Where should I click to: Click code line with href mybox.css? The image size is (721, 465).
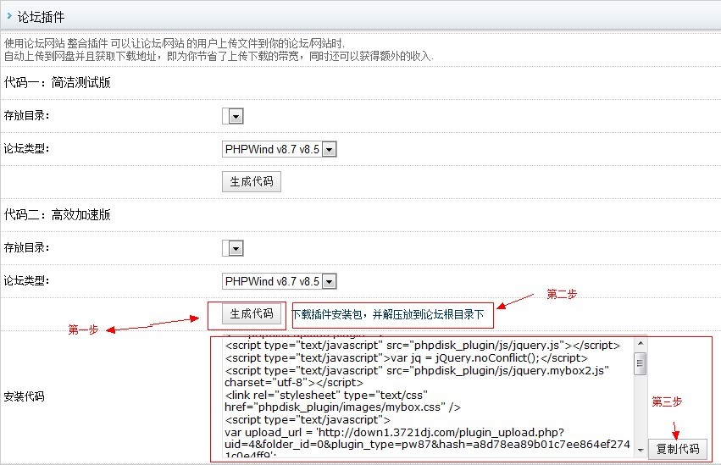pyautogui.click(x=342, y=407)
